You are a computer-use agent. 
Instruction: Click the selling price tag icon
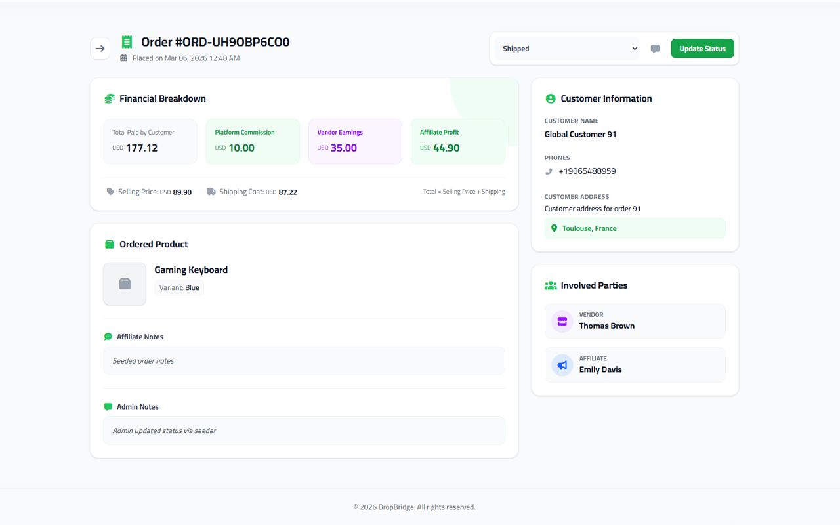tap(110, 192)
